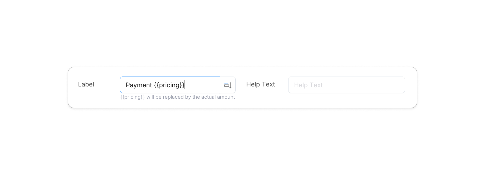Click the "Label" field caption
Image resolution: width=485 pixels, height=177 pixels.
pos(86,84)
